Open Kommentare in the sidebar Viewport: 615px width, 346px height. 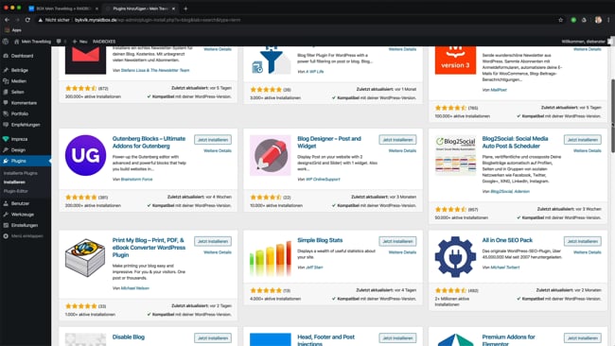[24, 103]
